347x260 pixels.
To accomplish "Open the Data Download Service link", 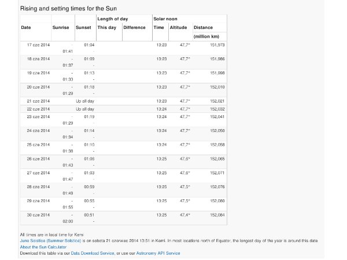I will point(93,253).
